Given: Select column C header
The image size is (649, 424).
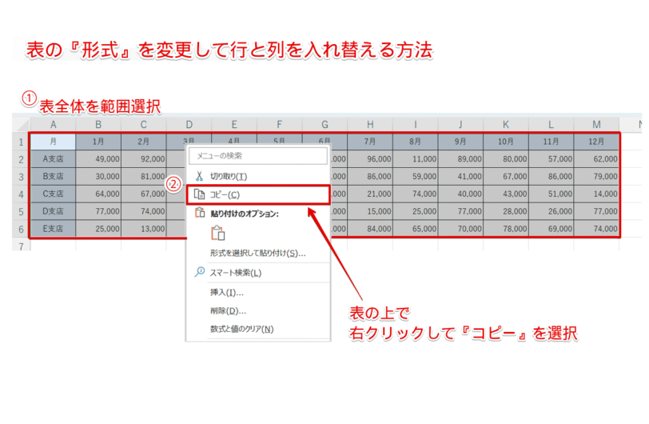Looking at the screenshot, I should click(144, 124).
